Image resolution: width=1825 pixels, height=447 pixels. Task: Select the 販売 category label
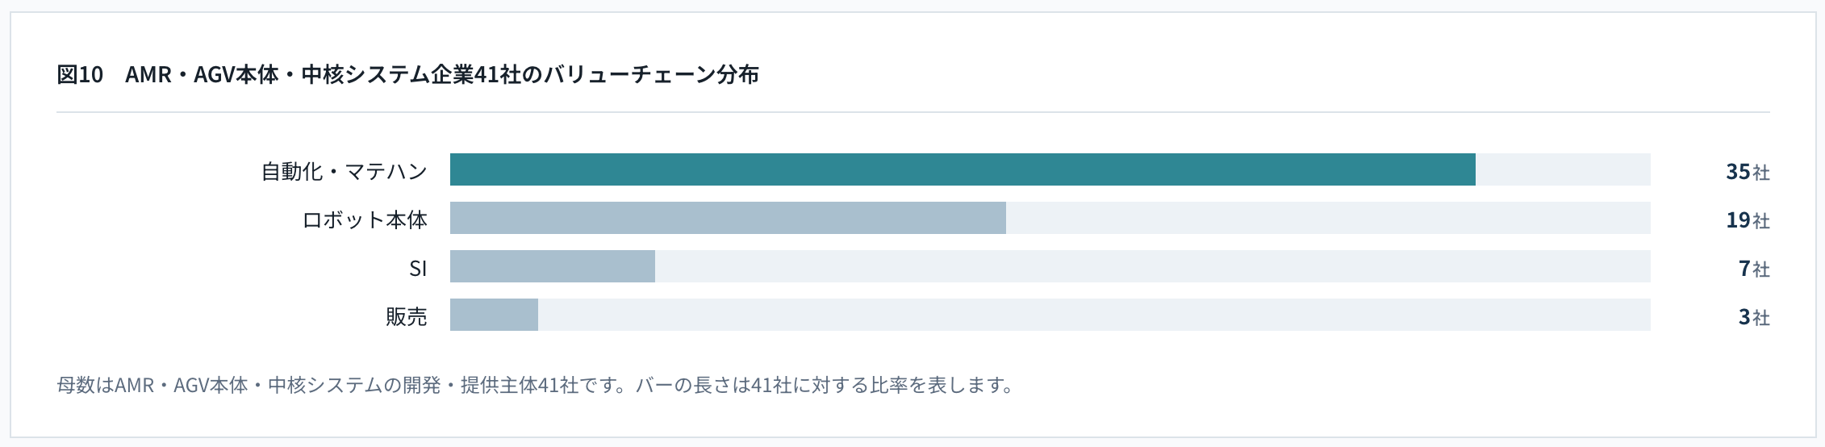[407, 316]
